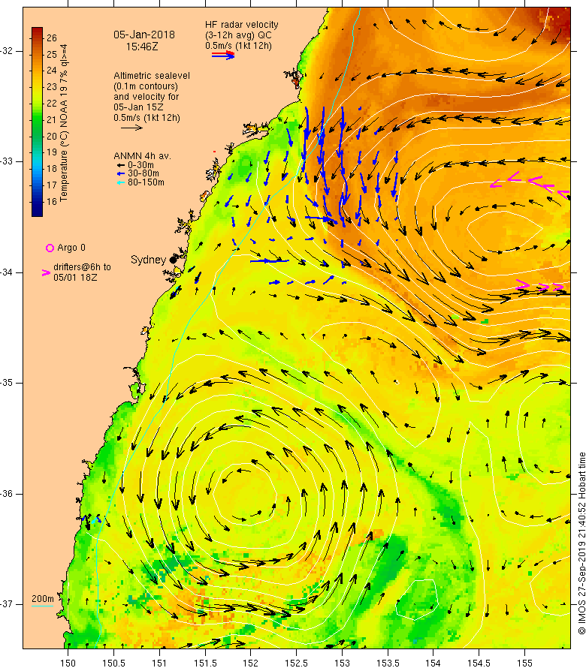Click the 16 value on temperature scale

click(52, 201)
